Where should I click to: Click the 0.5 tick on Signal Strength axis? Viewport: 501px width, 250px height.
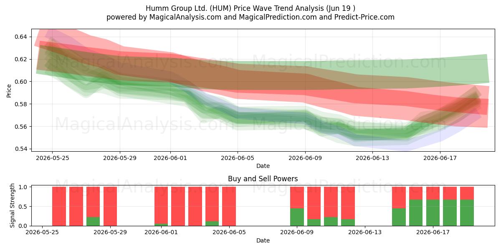24,206
